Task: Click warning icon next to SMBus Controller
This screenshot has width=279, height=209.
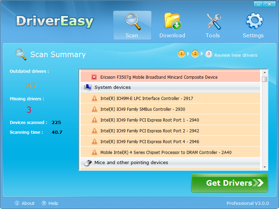Action: 95,109
